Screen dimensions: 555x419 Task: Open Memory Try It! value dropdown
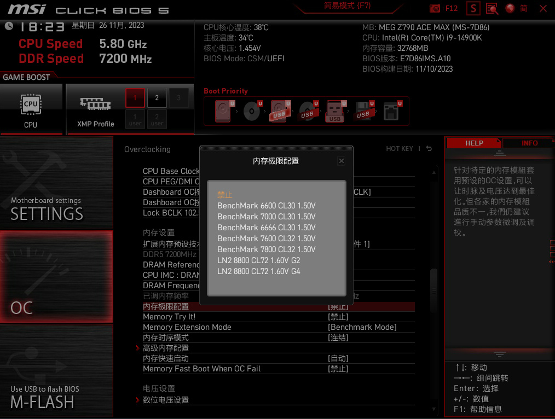[338, 317]
